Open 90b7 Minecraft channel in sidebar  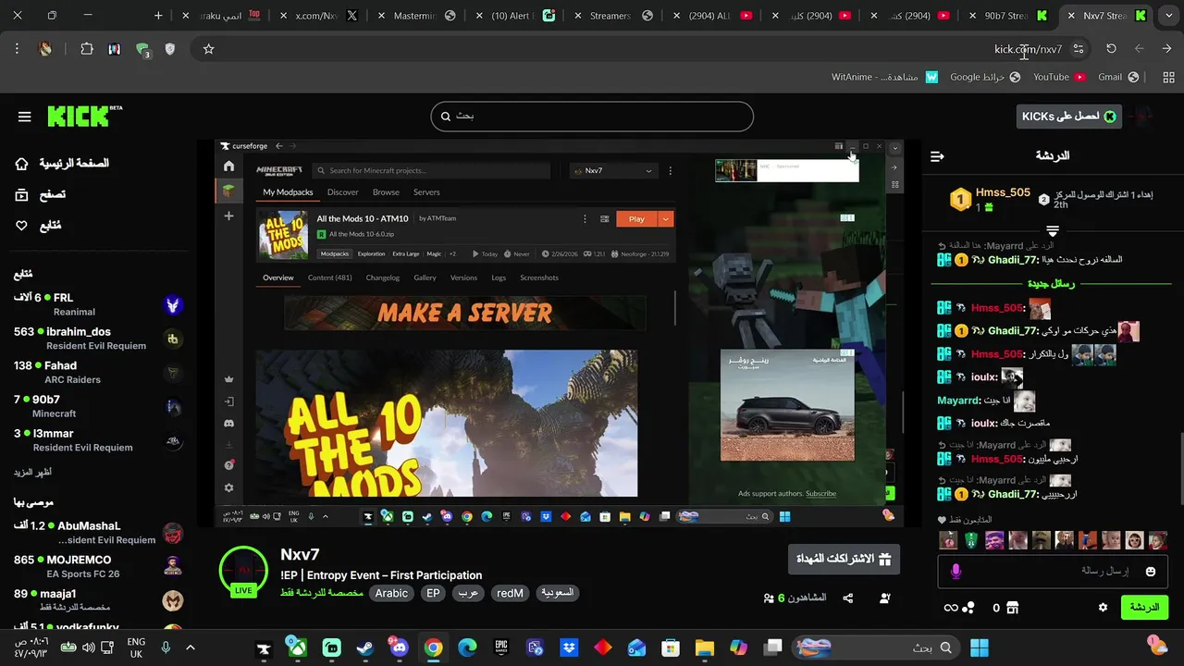coord(98,406)
